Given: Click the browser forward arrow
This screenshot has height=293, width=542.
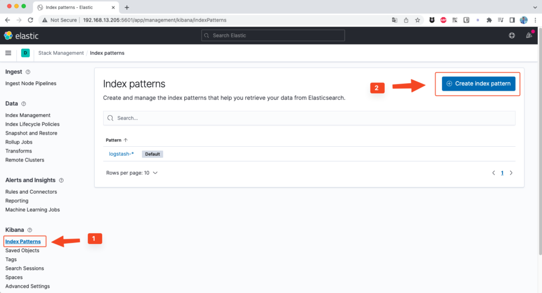Looking at the screenshot, I should click(19, 20).
